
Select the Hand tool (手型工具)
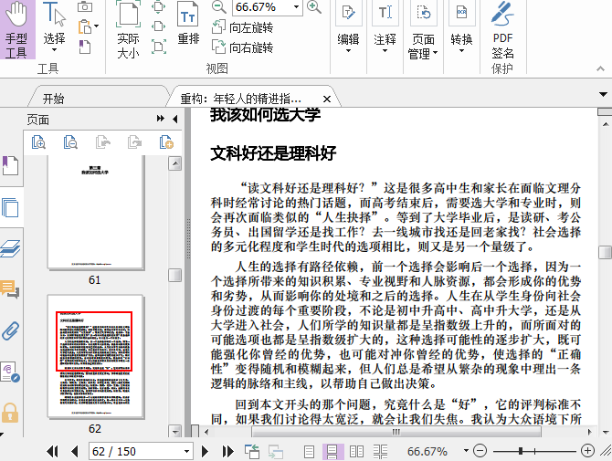[x=16, y=29]
